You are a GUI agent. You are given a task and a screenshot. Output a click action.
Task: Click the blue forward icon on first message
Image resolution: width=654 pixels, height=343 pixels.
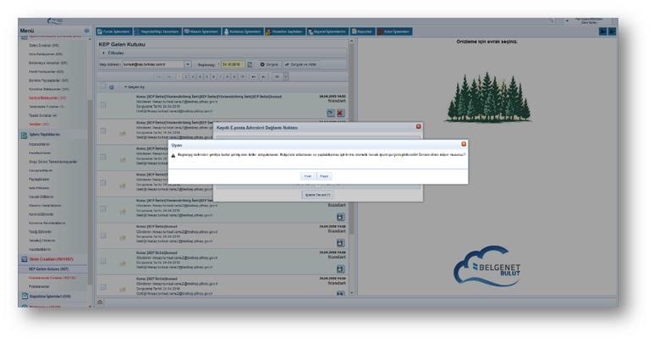coord(330,112)
